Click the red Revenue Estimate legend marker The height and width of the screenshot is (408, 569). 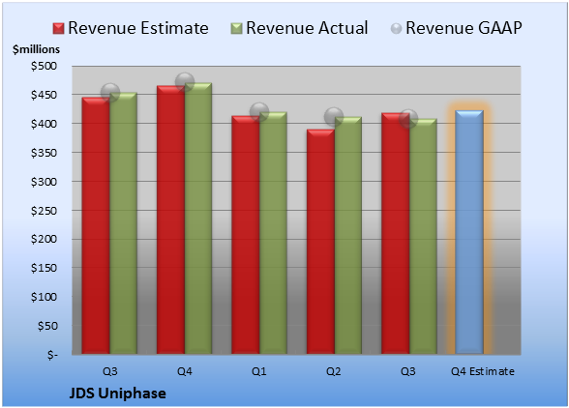coord(58,29)
